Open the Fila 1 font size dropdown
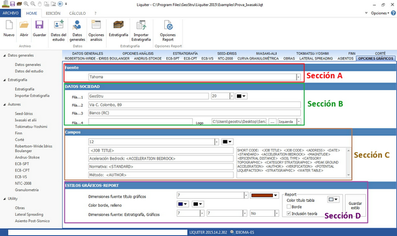Viewport: 397px width, 236px height. pyautogui.click(x=231, y=96)
